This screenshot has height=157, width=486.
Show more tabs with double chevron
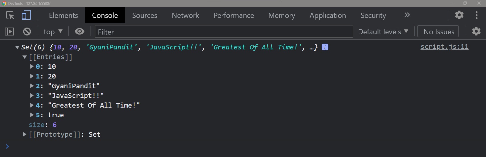(x=407, y=15)
